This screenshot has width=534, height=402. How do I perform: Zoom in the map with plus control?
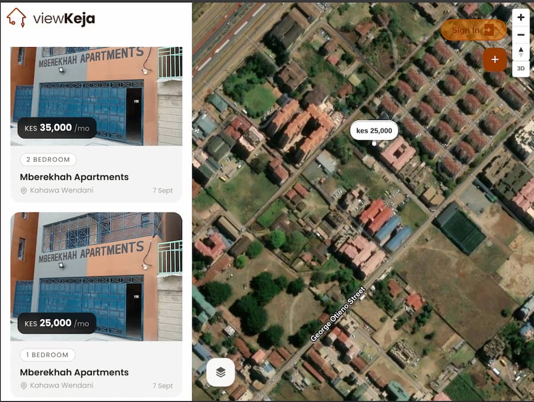(520, 17)
